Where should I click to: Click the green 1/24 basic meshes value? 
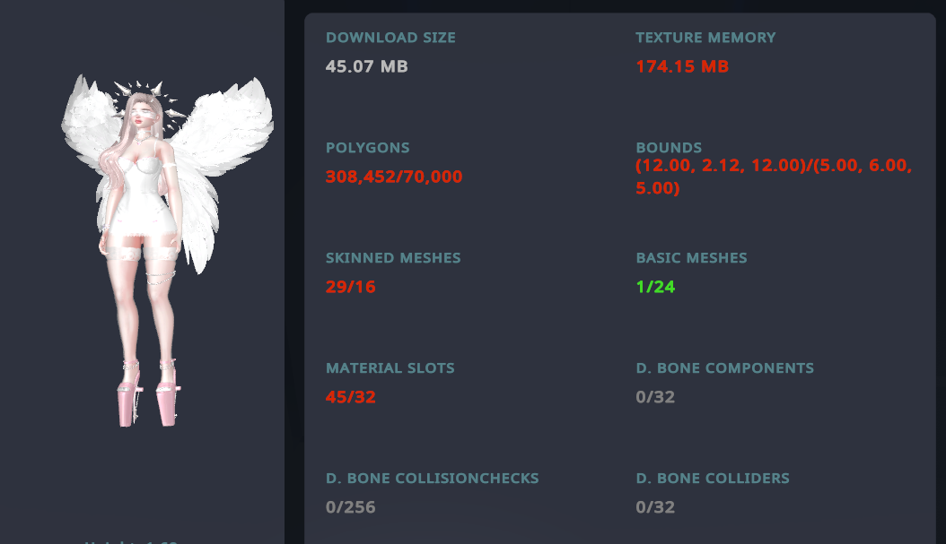(x=655, y=287)
